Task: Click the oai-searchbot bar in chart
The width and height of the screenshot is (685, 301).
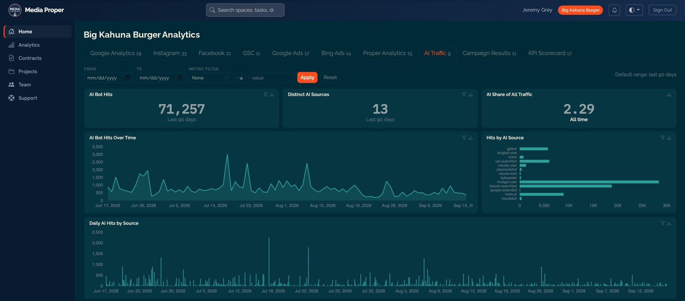Action: point(534,161)
